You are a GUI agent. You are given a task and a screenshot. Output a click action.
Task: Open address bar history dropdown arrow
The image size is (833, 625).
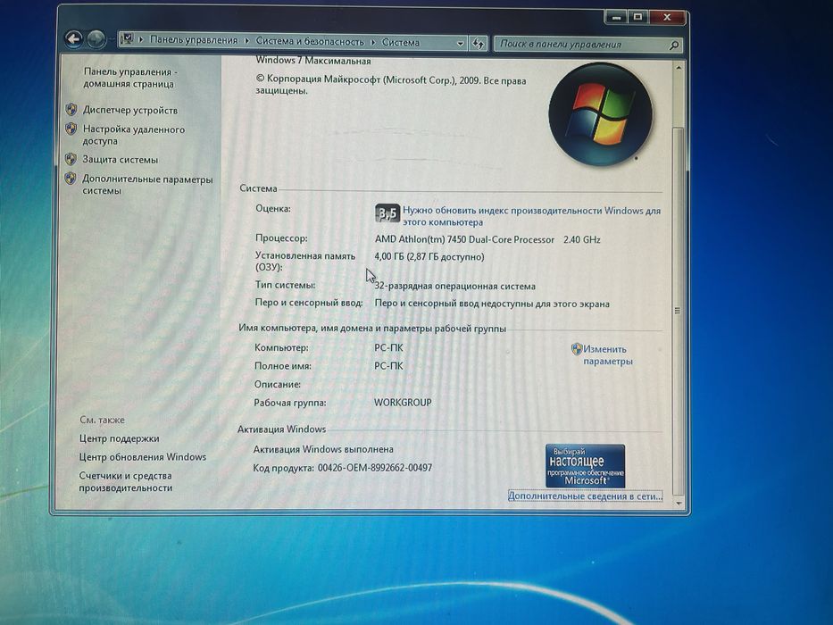pyautogui.click(x=460, y=44)
